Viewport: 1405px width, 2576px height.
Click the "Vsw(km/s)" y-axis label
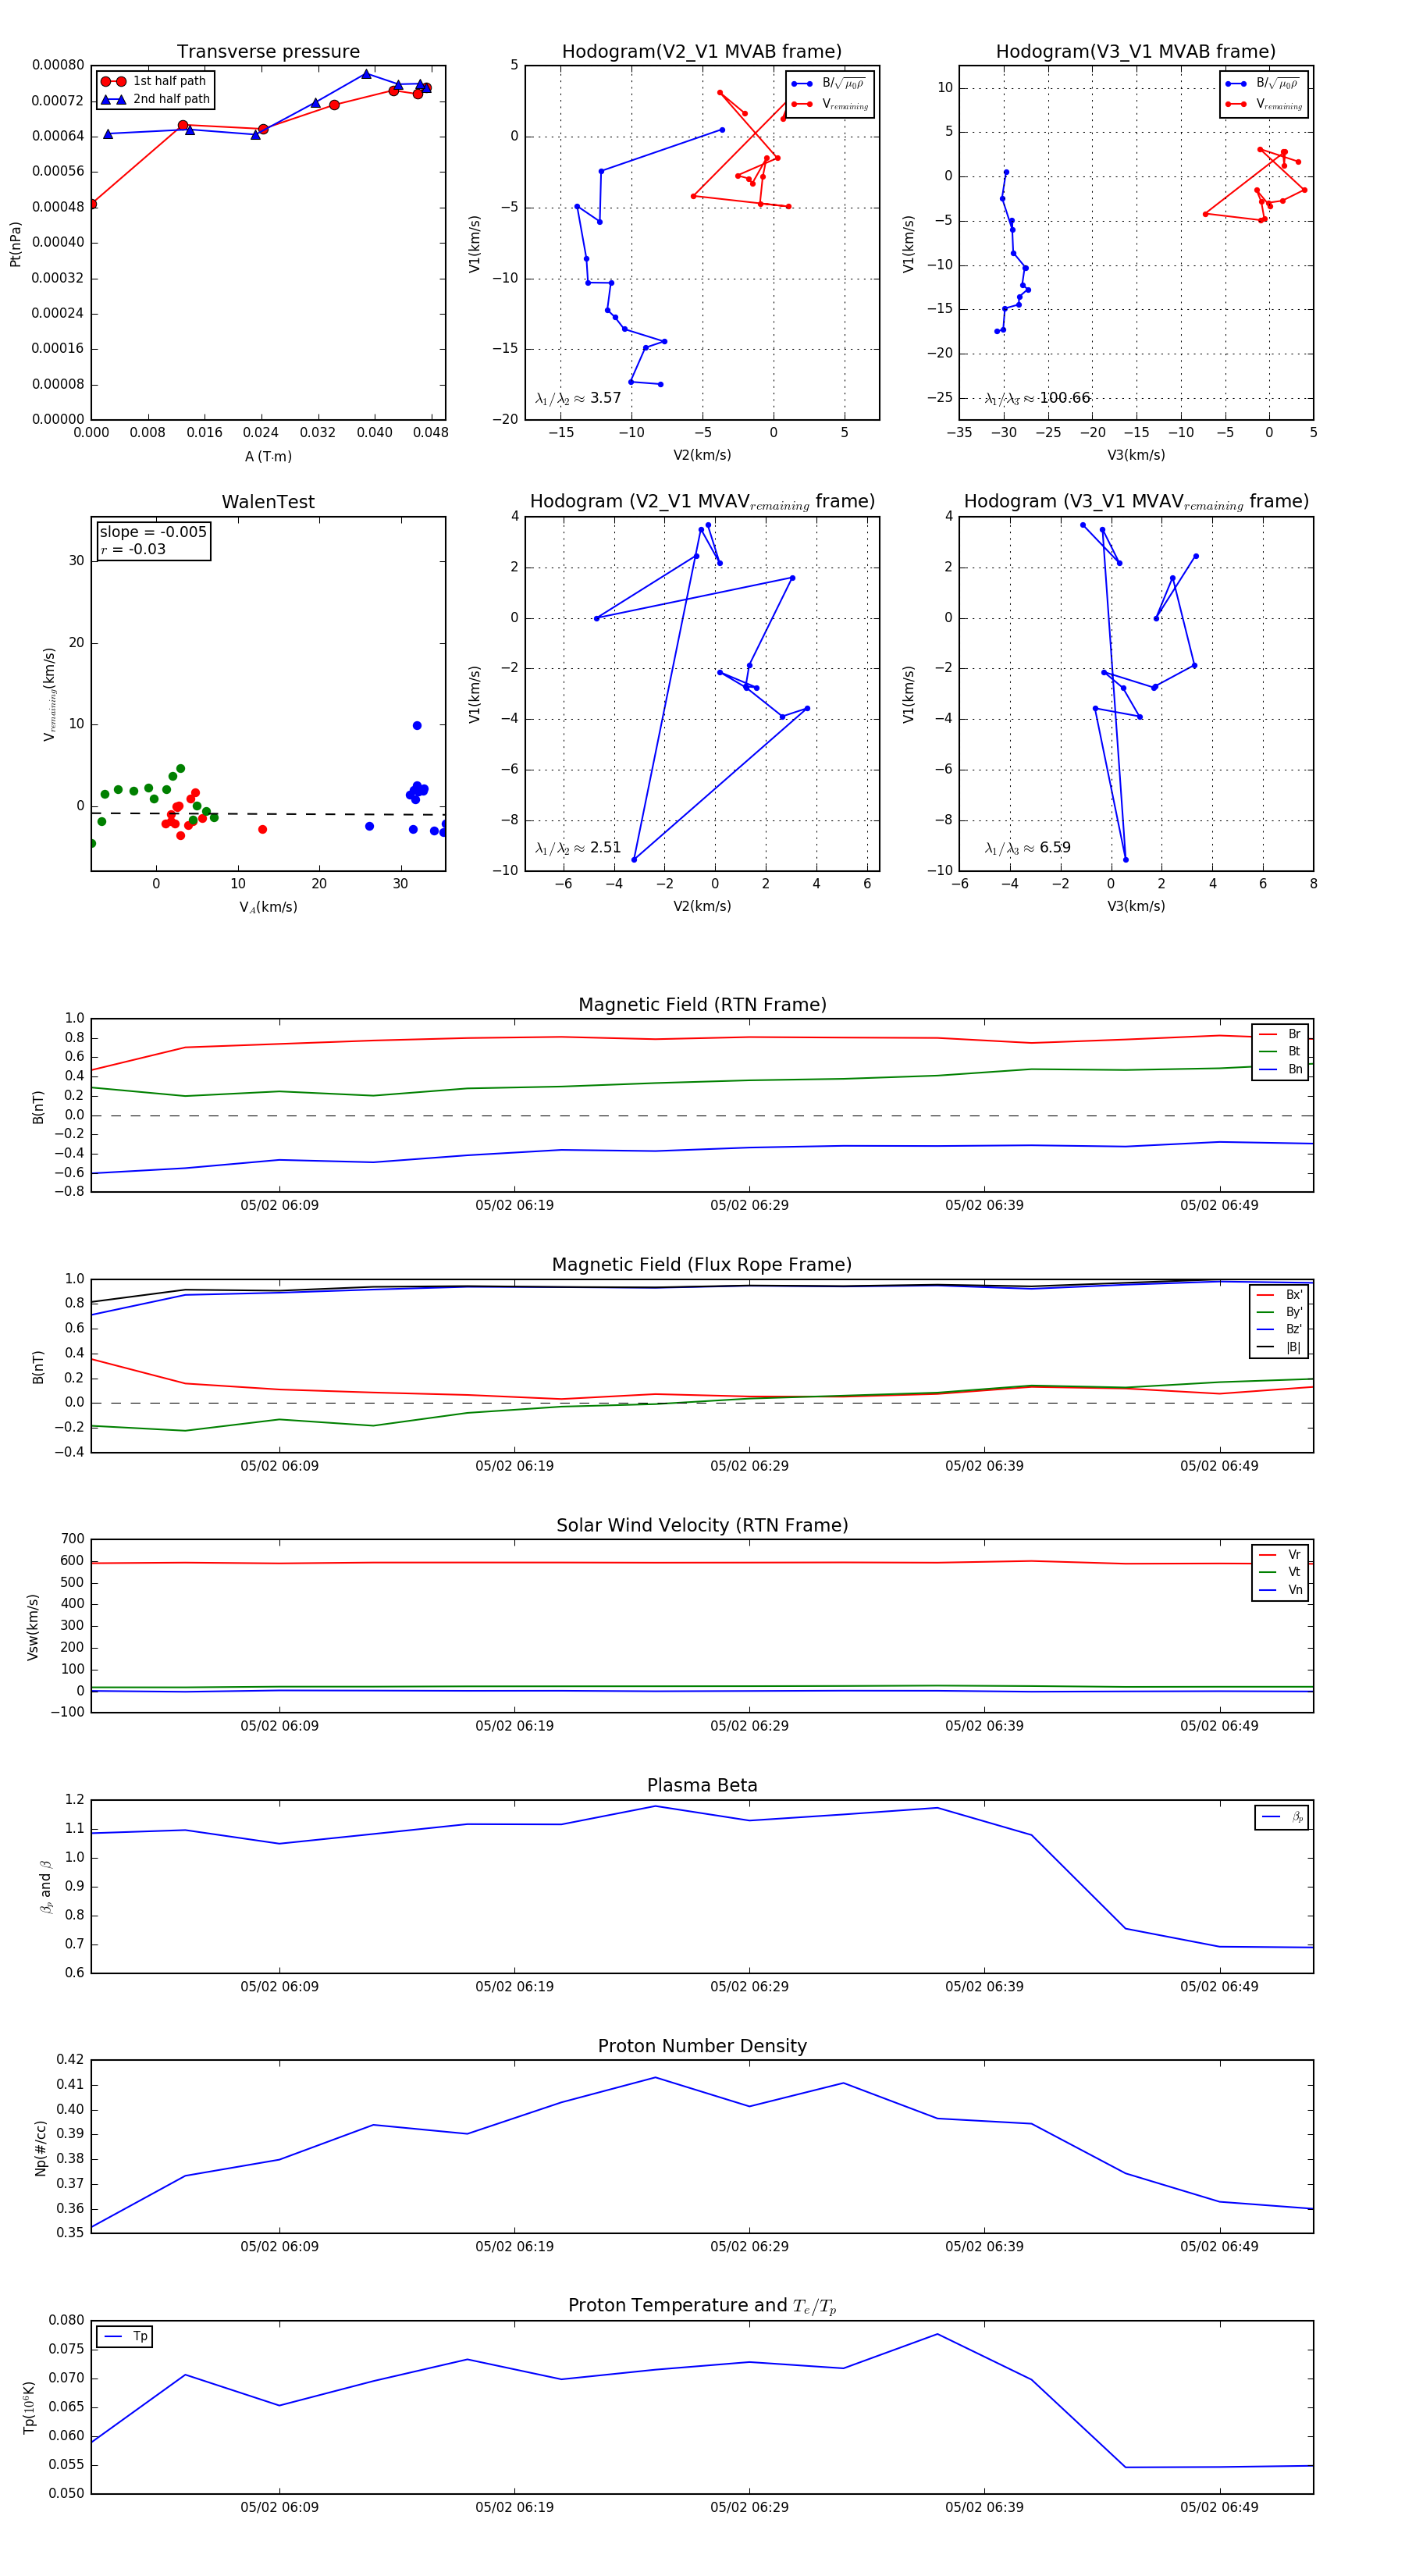(33, 1627)
